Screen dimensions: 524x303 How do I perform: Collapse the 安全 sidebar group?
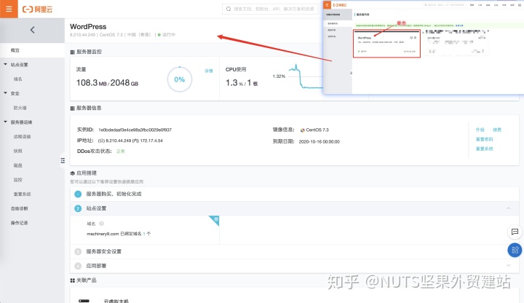[5, 93]
